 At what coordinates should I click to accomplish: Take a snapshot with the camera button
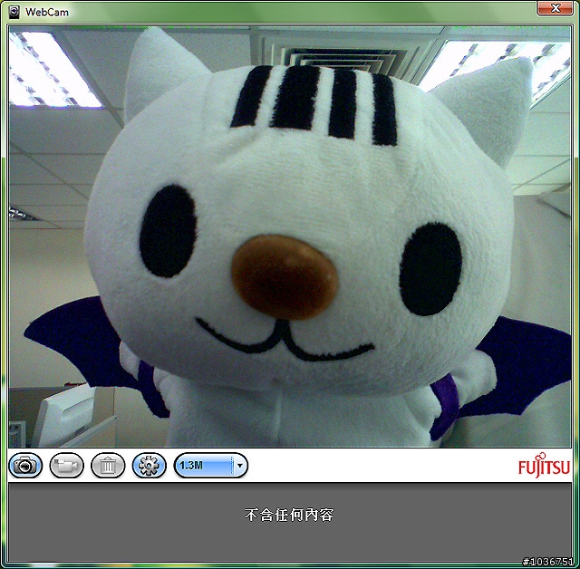pos(25,465)
